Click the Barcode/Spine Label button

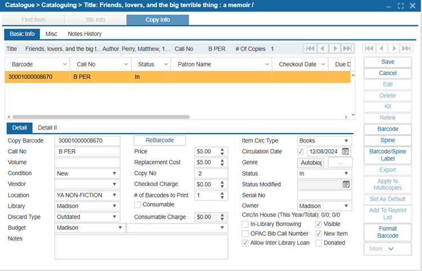pos(388,155)
